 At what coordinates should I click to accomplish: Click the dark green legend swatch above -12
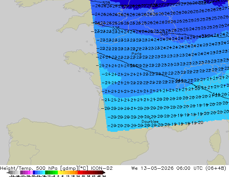pyautogui.click(x=47, y=172)
